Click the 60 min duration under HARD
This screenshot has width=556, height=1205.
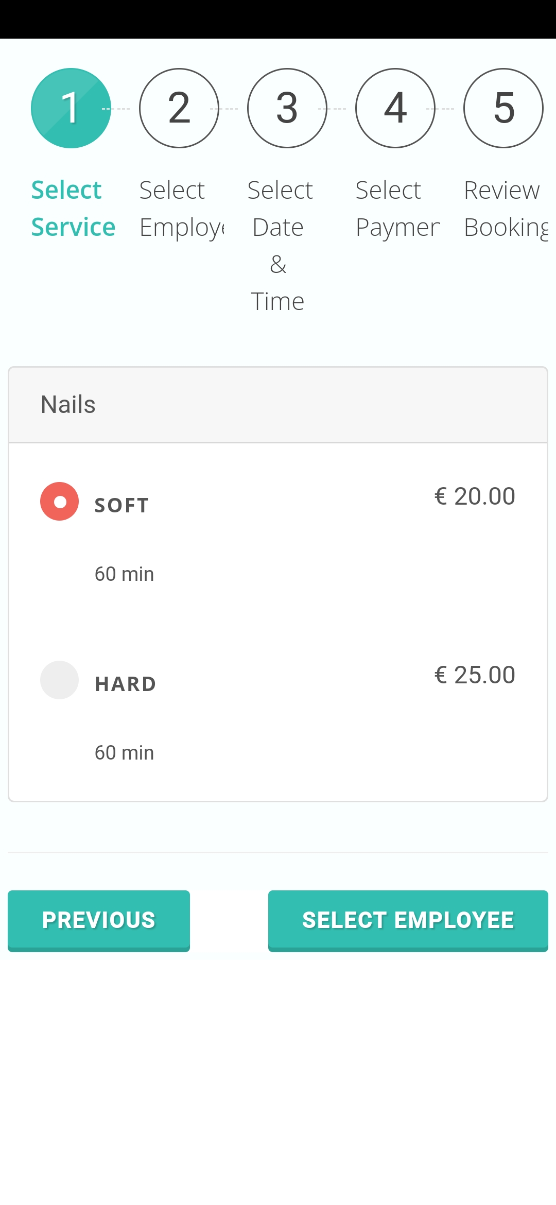point(125,753)
